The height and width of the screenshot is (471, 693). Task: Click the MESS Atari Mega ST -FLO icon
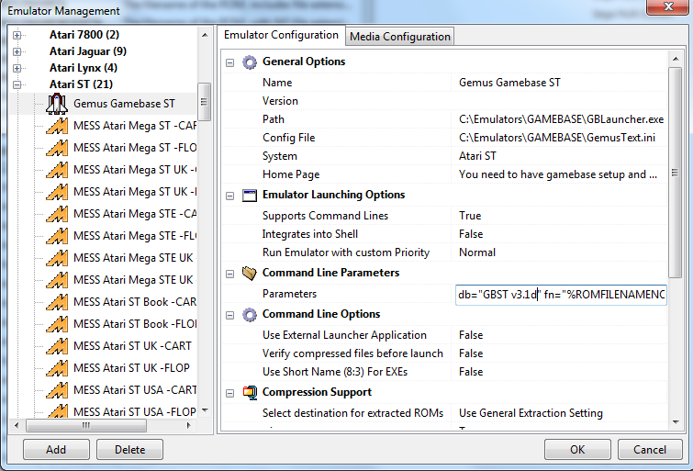click(x=57, y=148)
